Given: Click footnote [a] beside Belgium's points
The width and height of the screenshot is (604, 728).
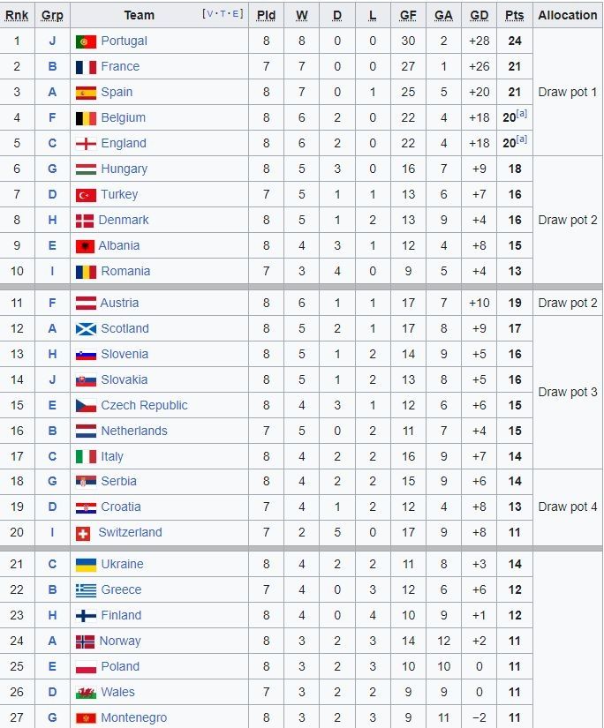Looking at the screenshot, I should (522, 115).
